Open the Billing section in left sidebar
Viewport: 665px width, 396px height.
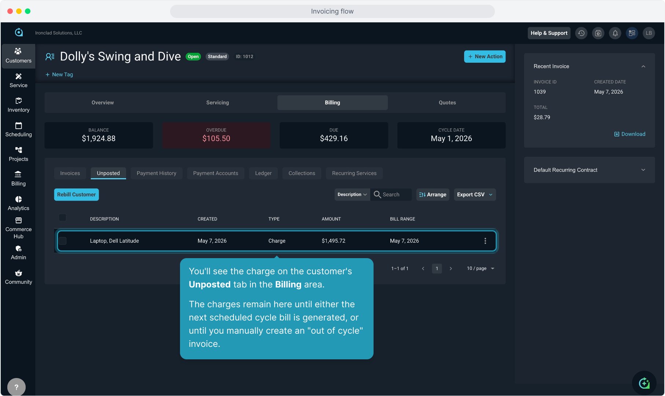(18, 179)
